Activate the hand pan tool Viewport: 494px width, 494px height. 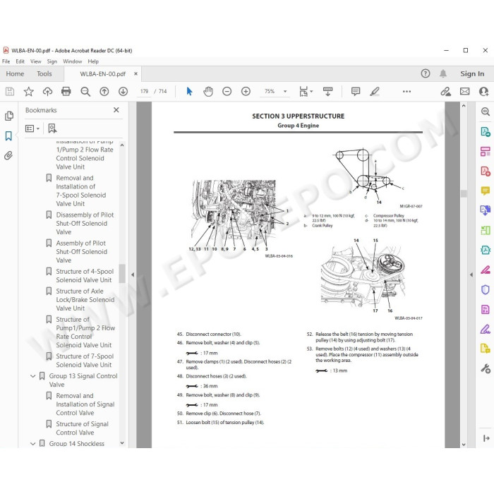coord(208,91)
